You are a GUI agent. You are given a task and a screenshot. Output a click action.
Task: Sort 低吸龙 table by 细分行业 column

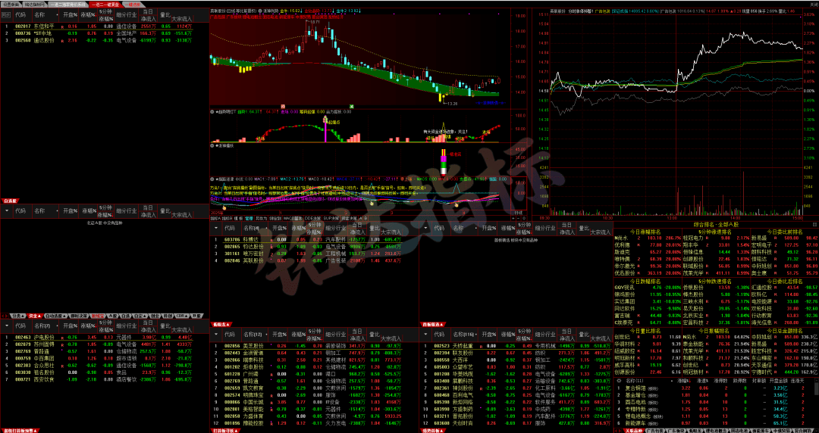tap(335, 334)
